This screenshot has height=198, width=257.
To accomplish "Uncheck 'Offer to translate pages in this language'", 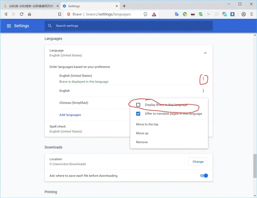I will [138, 114].
